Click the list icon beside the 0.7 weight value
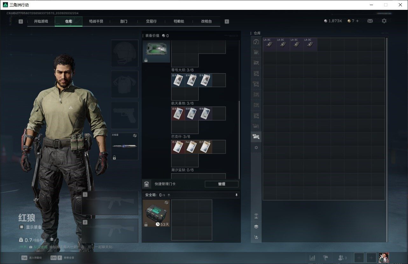Viewport: 408px width, 264px height. [x=52, y=240]
